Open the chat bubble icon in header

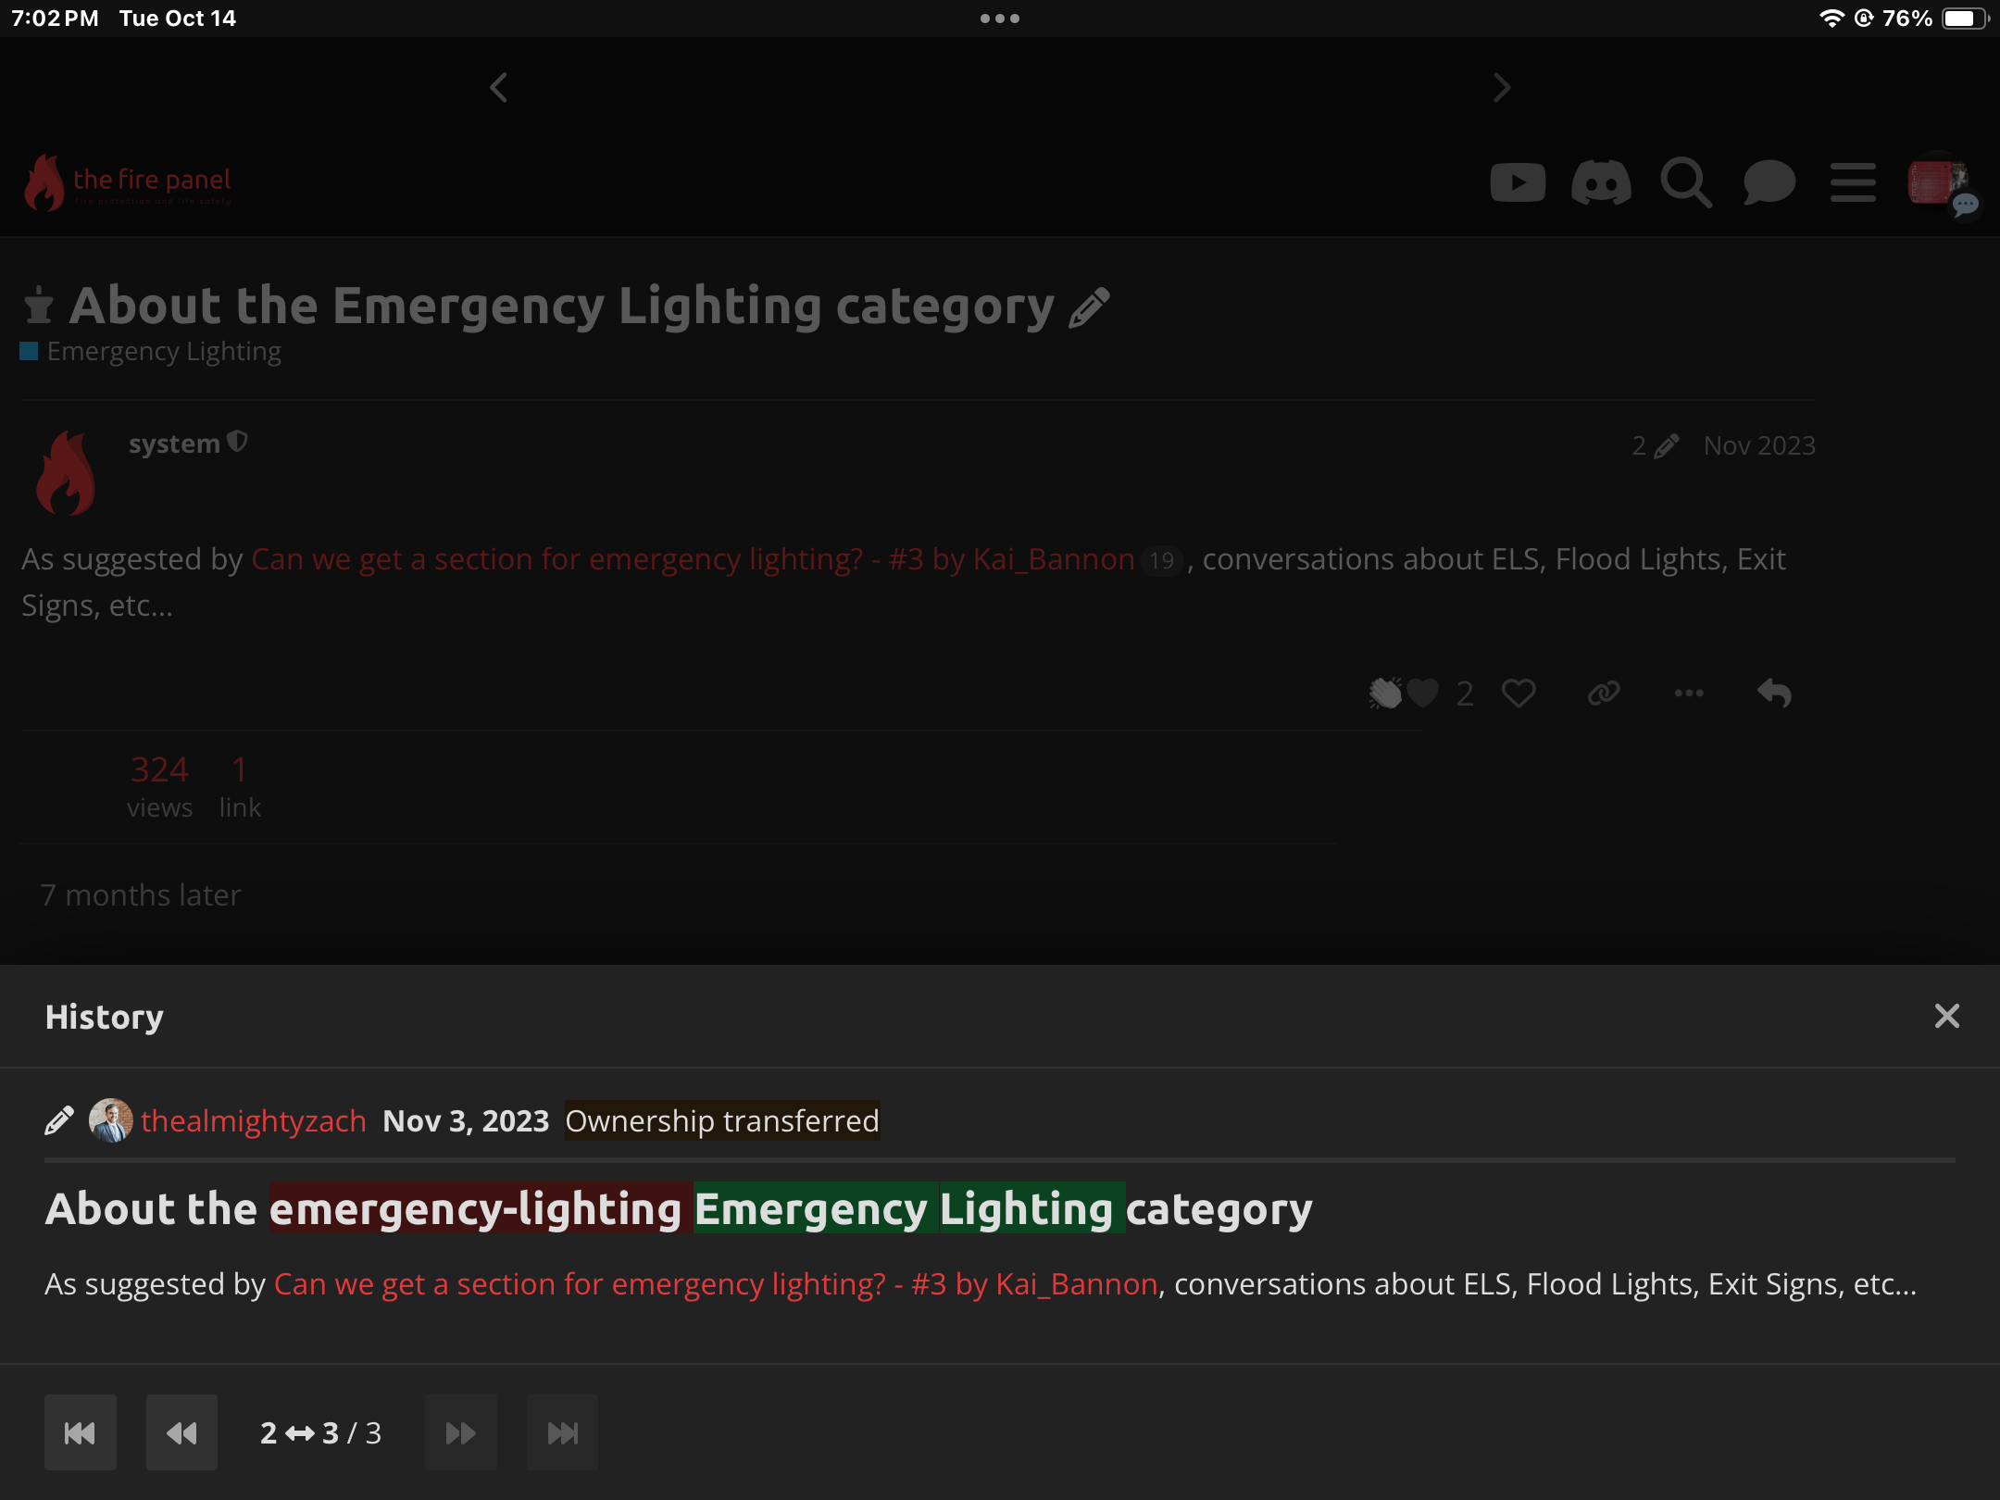[1769, 182]
